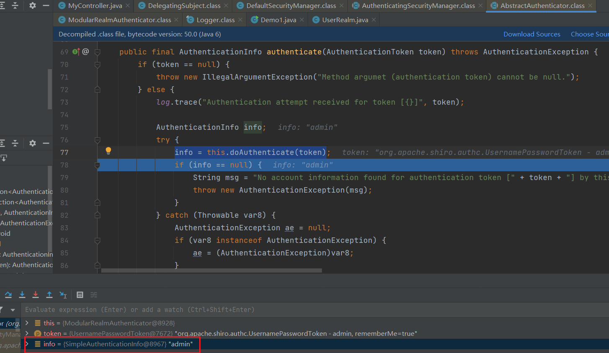Close the Demo1.java tab

(x=302, y=20)
